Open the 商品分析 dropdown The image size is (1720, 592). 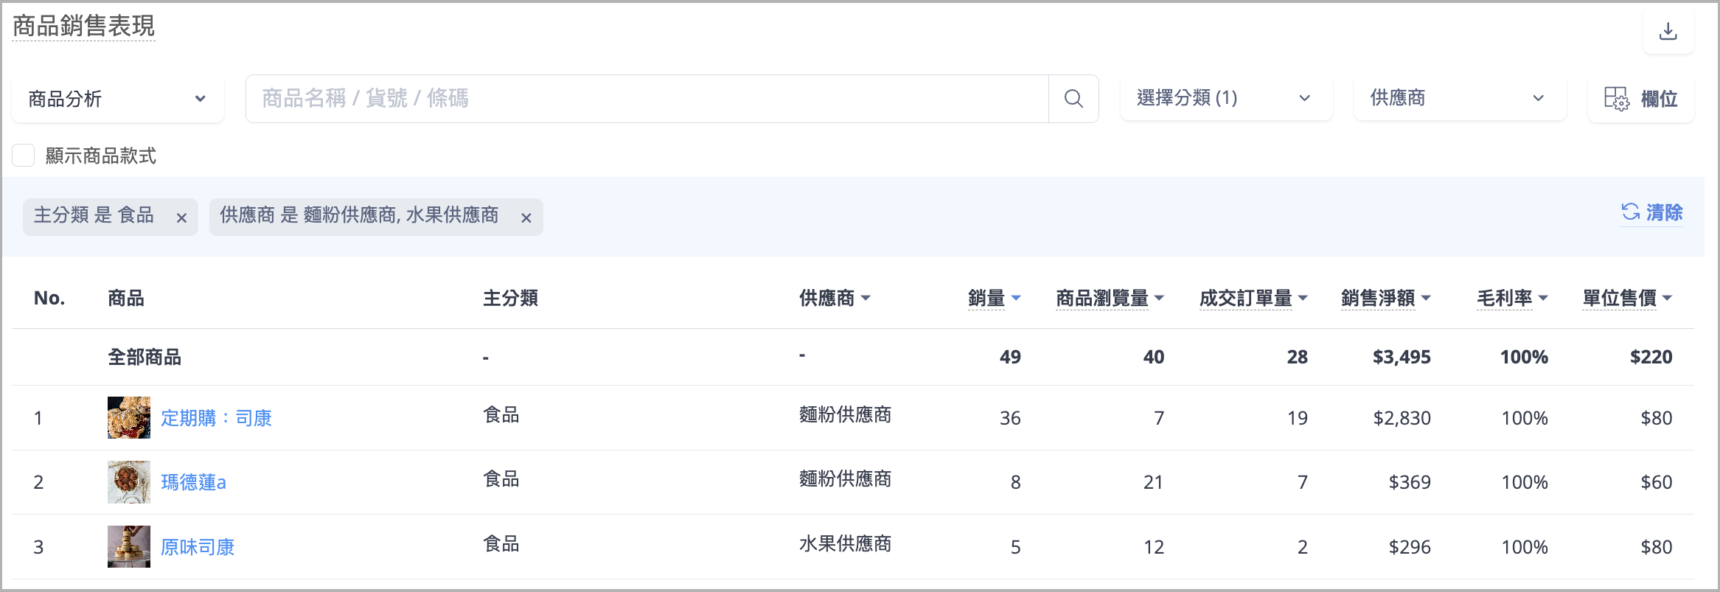tap(118, 99)
